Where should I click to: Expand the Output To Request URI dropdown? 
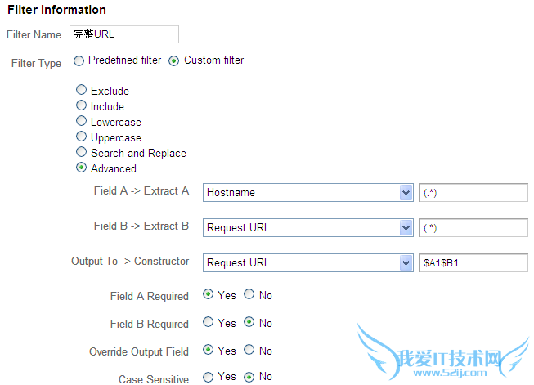tap(307, 263)
